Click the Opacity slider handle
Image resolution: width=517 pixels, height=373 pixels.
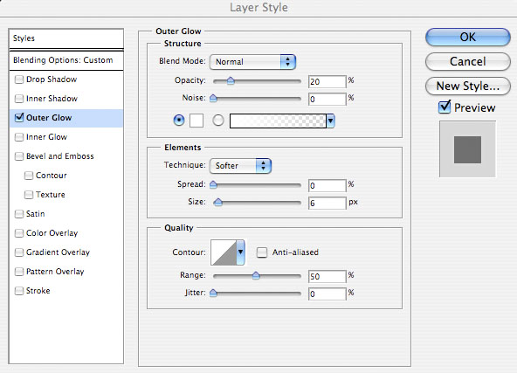coord(231,80)
